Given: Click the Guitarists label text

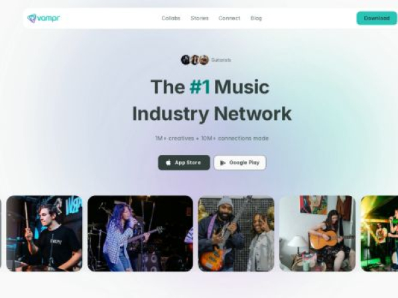Looking at the screenshot, I should coord(221,60).
